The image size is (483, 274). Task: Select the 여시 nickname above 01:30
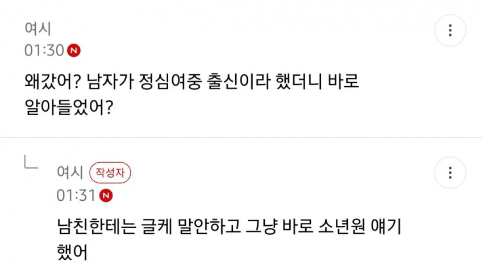click(x=38, y=29)
